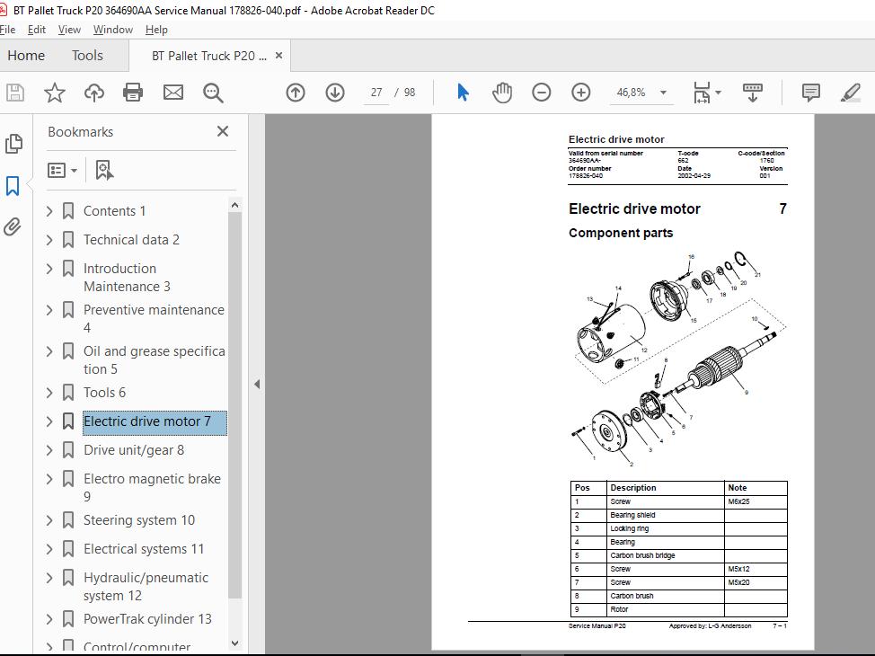Add a comment sticky note

[x=810, y=93]
